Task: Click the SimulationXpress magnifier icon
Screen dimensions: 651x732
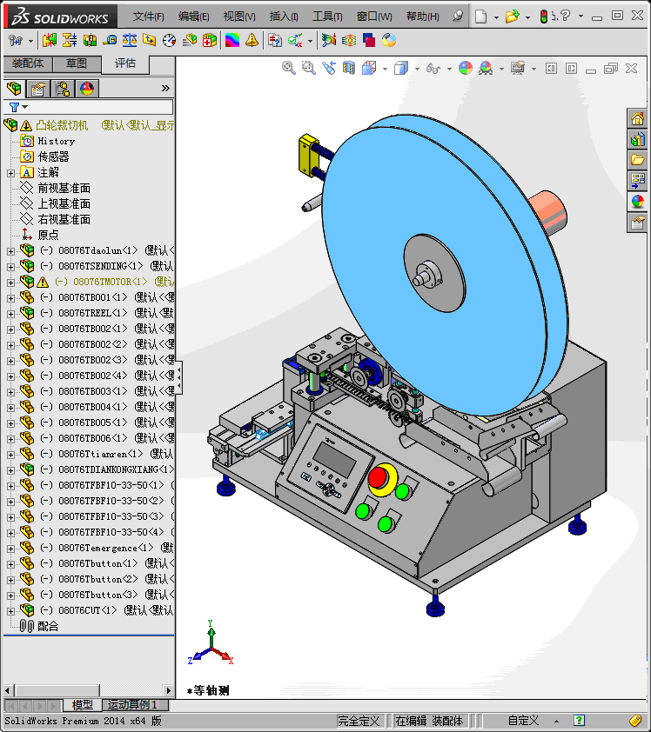Action: 329,41
